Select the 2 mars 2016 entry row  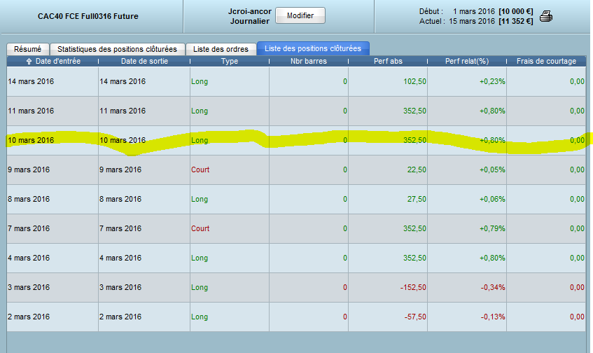pyautogui.click(x=29, y=317)
